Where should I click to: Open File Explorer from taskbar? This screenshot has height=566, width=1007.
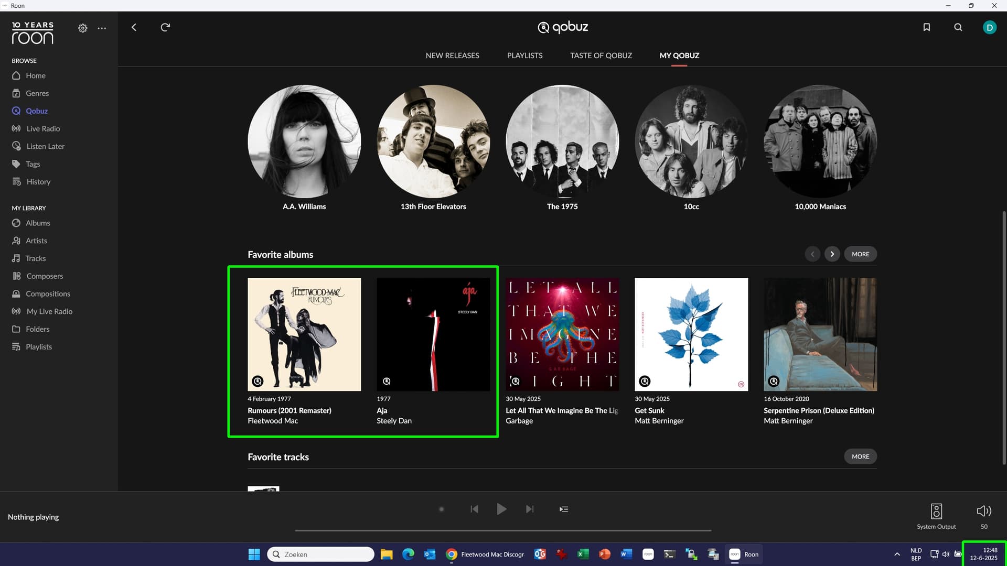[x=387, y=554]
